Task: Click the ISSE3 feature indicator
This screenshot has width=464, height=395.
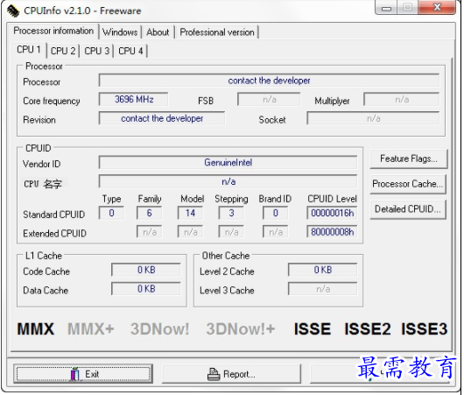Action: pos(424,329)
